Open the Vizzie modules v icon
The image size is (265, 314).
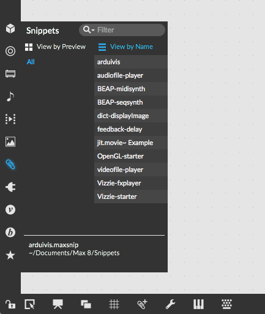click(10, 210)
